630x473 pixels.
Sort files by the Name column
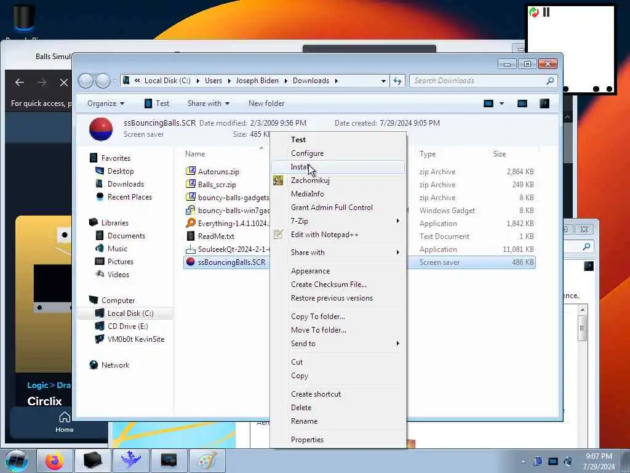click(x=195, y=153)
